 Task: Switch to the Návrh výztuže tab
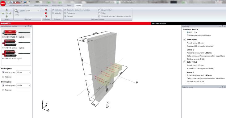tap(57, 6)
